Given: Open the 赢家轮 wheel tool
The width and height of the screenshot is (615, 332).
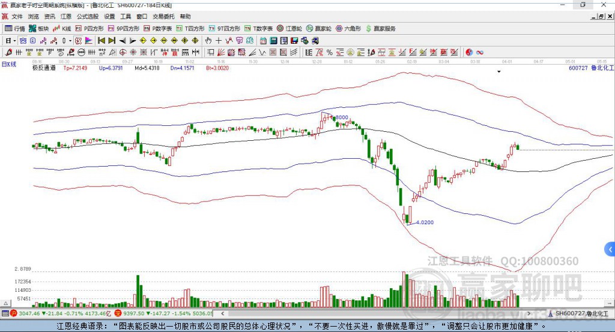Looking at the screenshot, I should [x=319, y=29].
